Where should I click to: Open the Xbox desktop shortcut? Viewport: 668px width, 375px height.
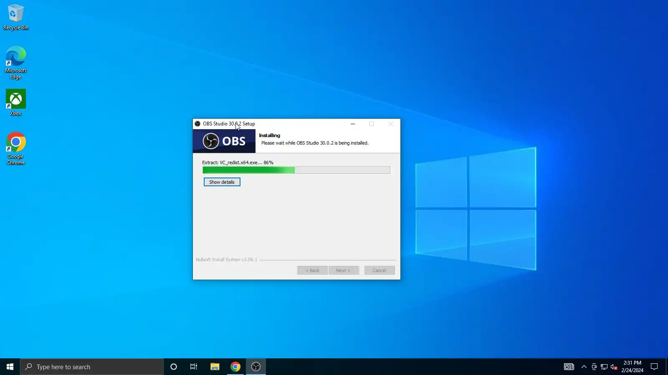[15, 102]
